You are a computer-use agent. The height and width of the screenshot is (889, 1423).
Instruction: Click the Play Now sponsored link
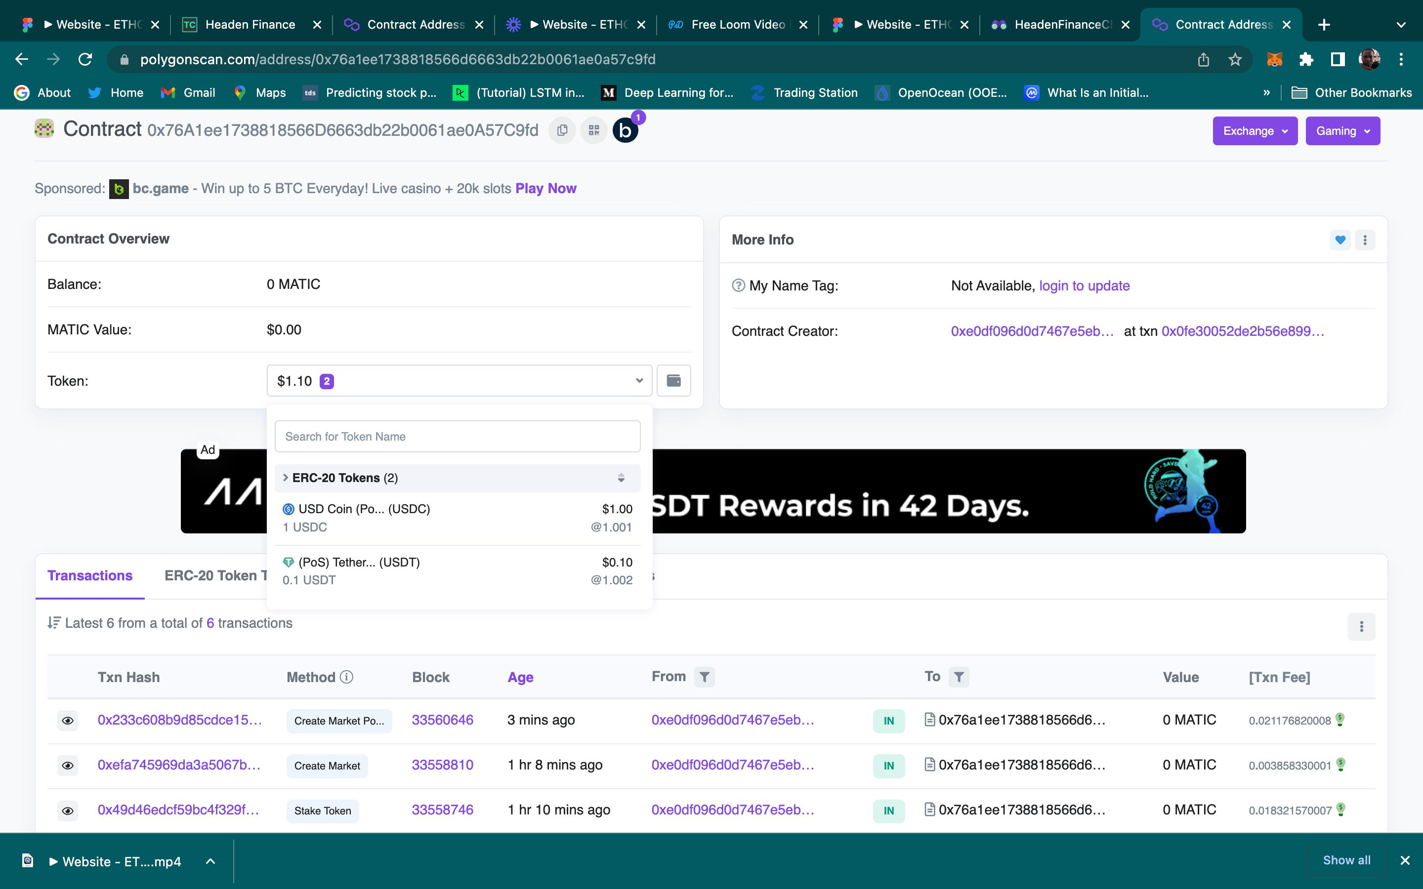tap(545, 189)
